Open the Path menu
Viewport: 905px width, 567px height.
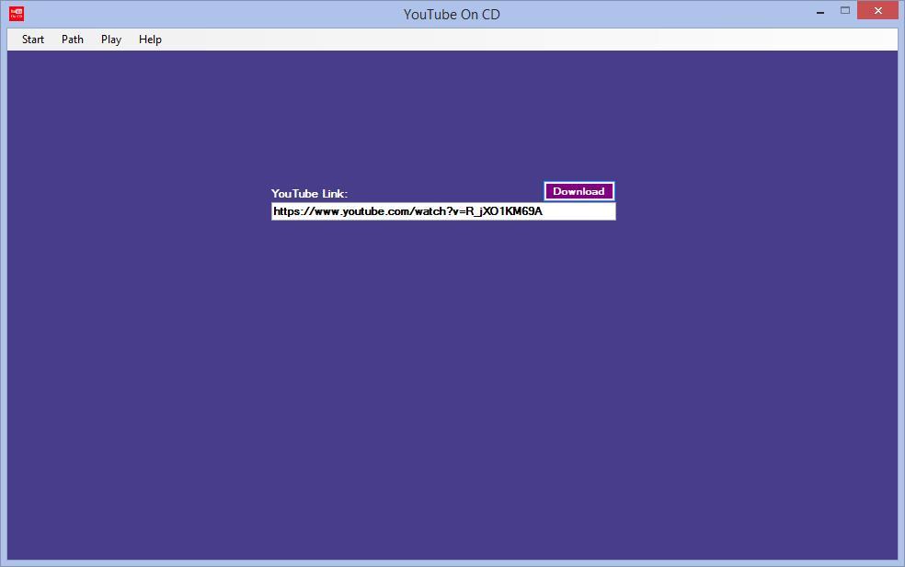72,40
